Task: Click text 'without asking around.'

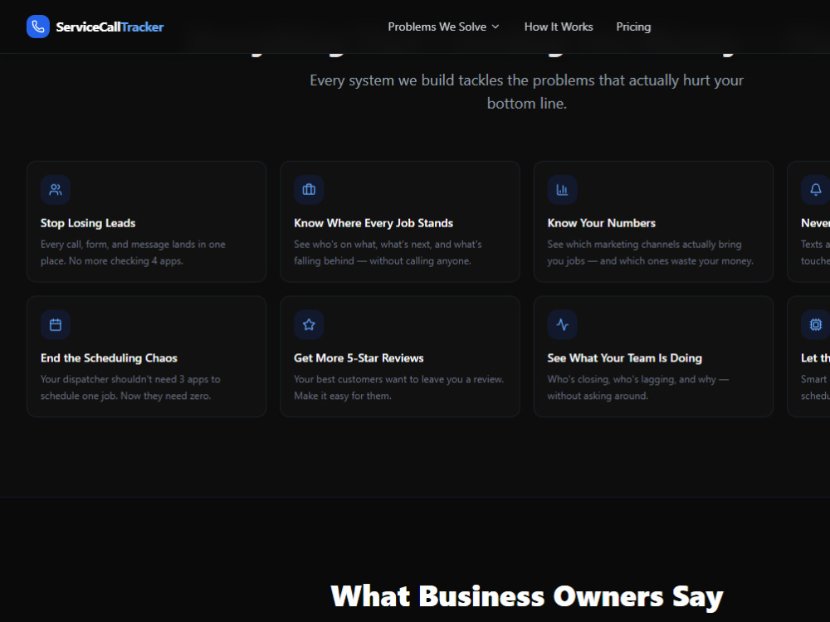Action: pyautogui.click(x=597, y=396)
